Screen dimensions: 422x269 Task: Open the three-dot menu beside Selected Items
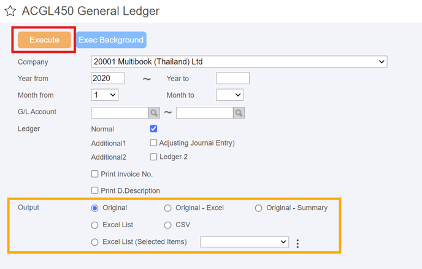[x=297, y=243]
